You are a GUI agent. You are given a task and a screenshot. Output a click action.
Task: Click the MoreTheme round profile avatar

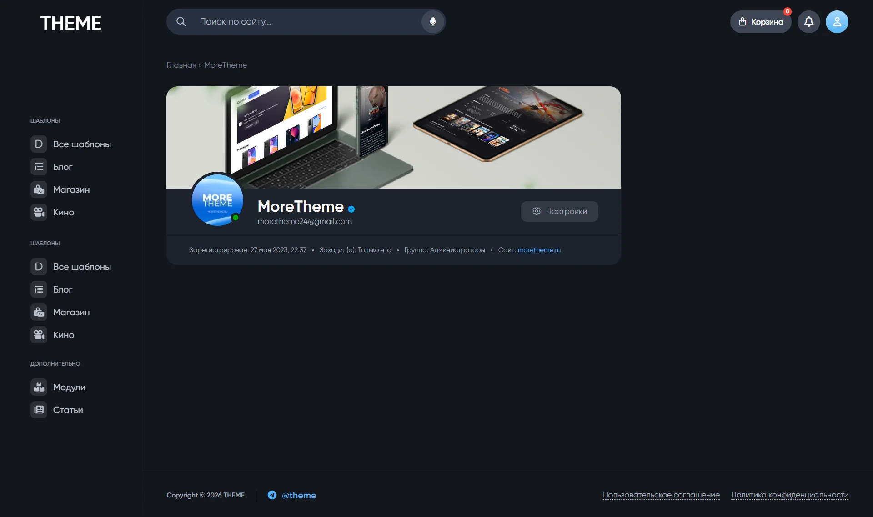pos(217,199)
